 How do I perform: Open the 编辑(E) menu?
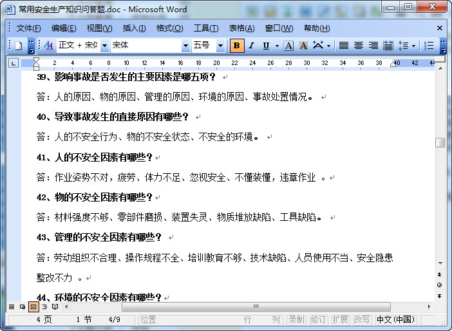point(64,28)
